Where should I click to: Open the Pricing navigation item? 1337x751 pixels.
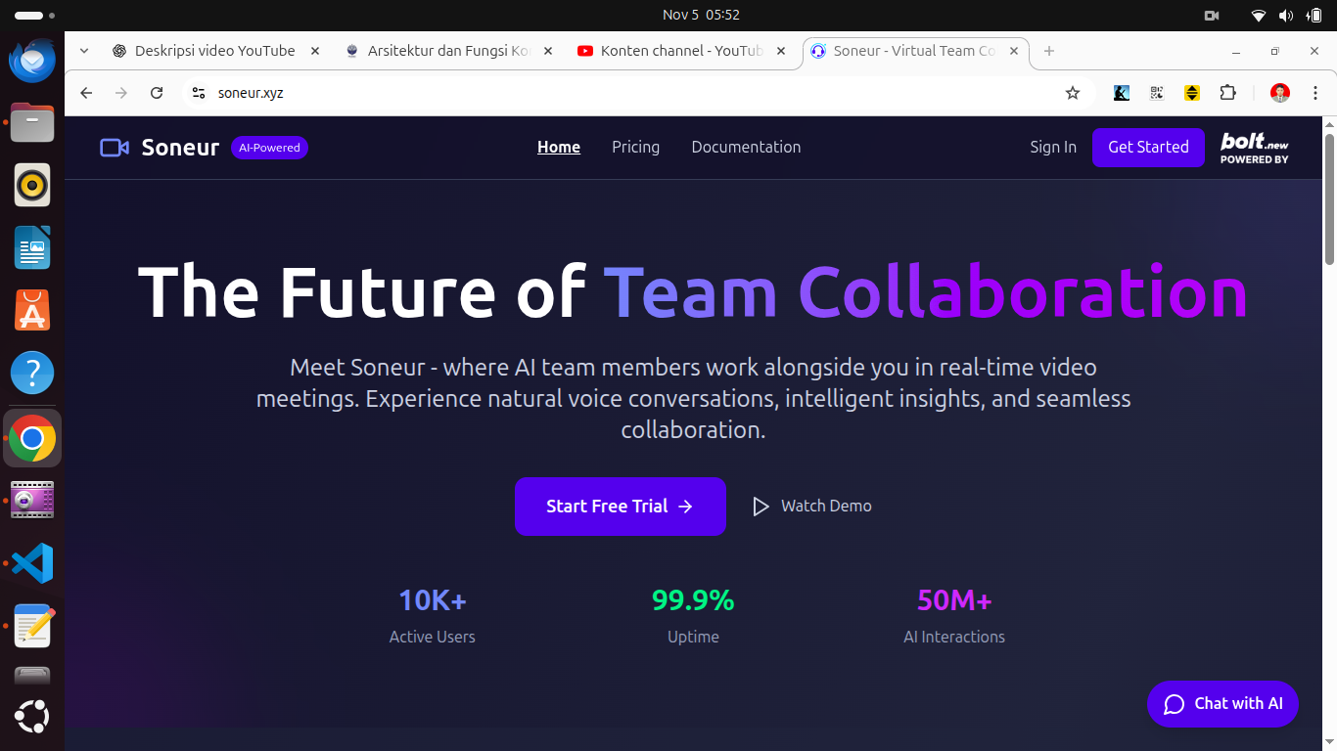coord(635,147)
